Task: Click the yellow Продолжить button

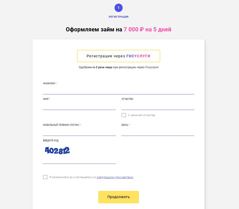Action: pos(118,197)
